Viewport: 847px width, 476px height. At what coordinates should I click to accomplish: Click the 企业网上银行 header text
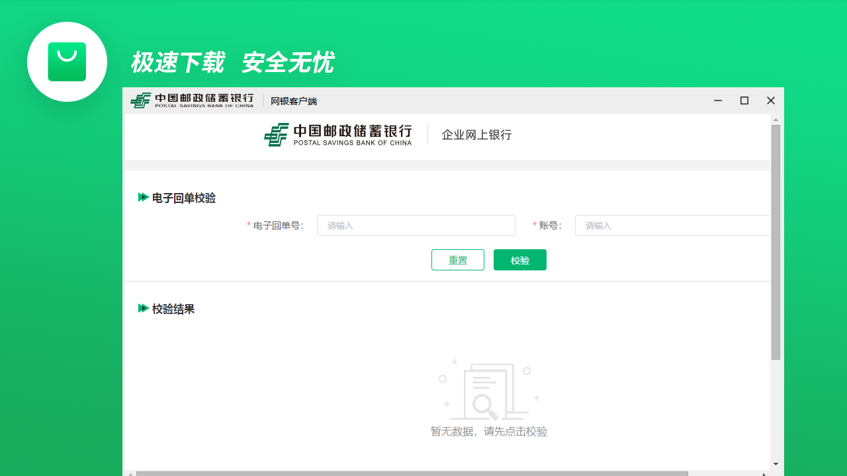click(476, 135)
